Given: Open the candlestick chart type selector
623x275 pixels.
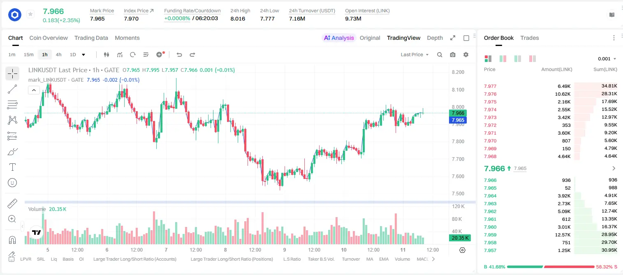Looking at the screenshot, I should [x=107, y=55].
